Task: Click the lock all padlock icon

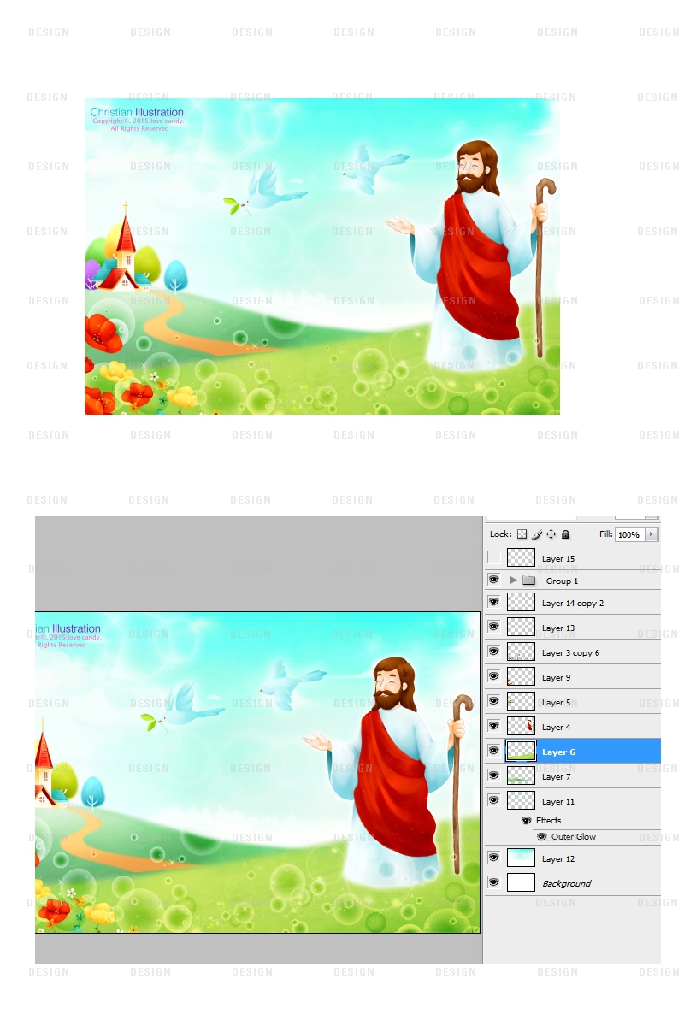Action: point(565,534)
